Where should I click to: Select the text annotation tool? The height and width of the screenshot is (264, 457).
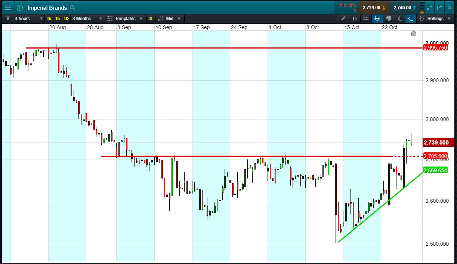355,18
